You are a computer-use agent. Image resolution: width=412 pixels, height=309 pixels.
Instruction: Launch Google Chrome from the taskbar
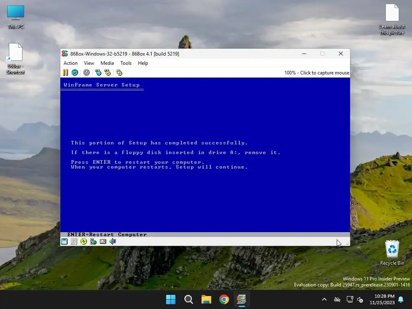pos(224,299)
